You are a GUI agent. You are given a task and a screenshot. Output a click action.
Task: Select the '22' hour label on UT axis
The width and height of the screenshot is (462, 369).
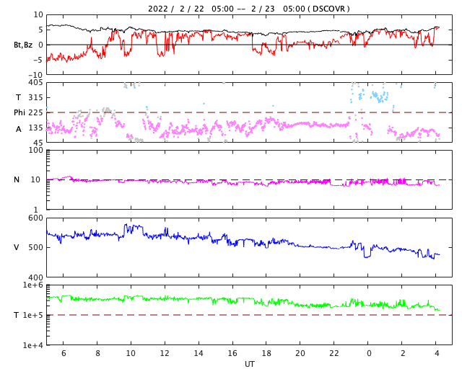tap(334, 353)
